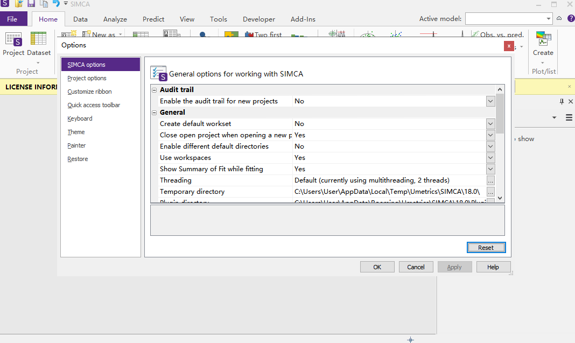The height and width of the screenshot is (343, 575).
Task: Open the hamburger menu on the side pane
Action: tap(569, 117)
